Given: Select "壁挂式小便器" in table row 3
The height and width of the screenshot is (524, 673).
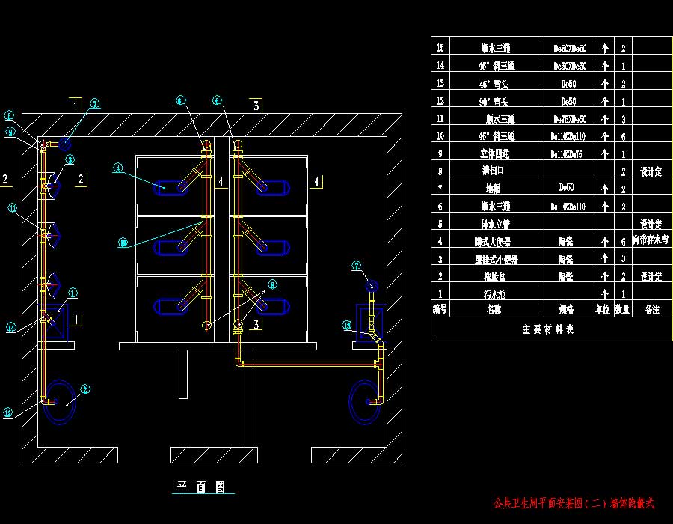Looking at the screenshot, I should click(497, 259).
